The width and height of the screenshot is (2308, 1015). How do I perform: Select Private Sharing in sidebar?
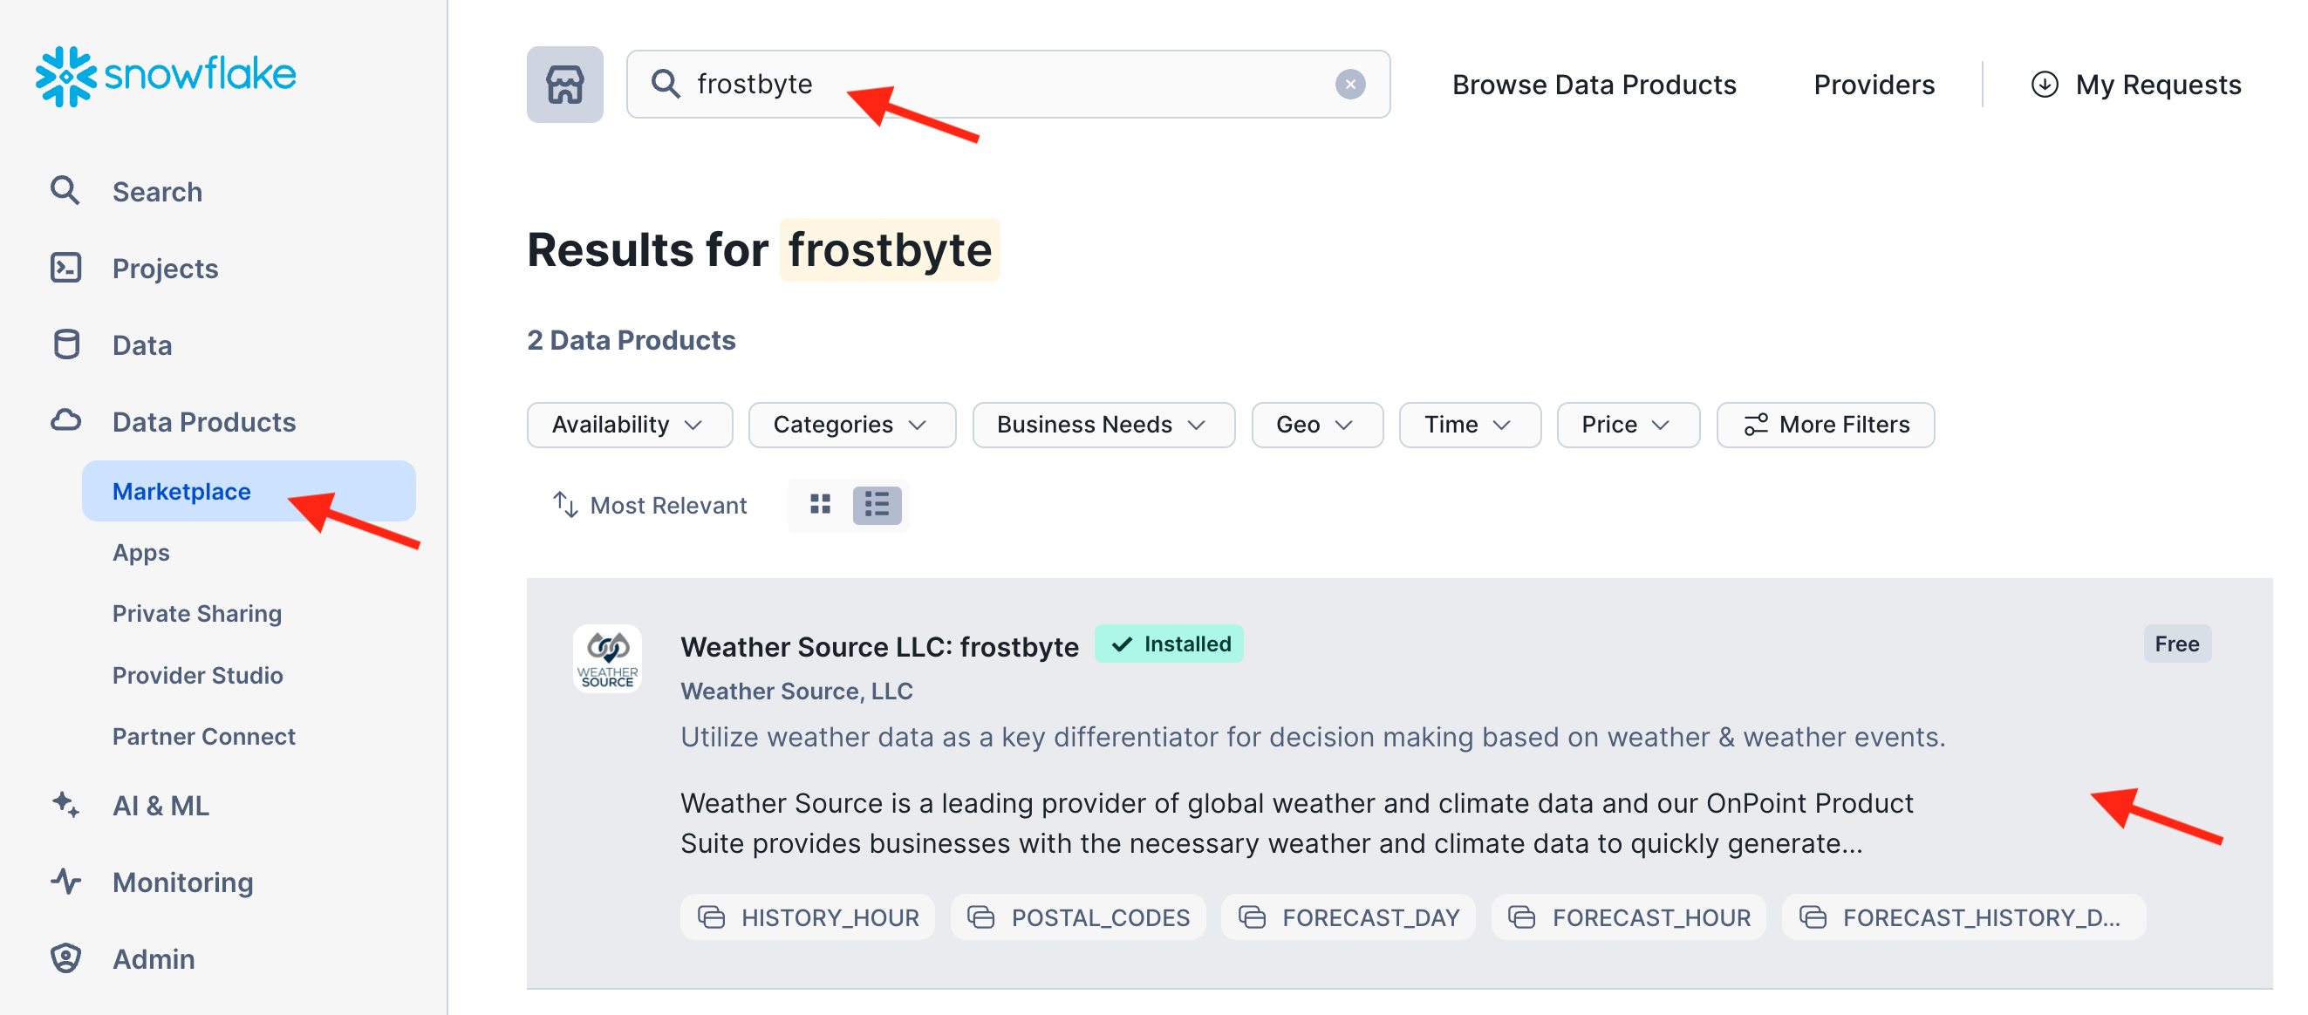click(x=196, y=614)
